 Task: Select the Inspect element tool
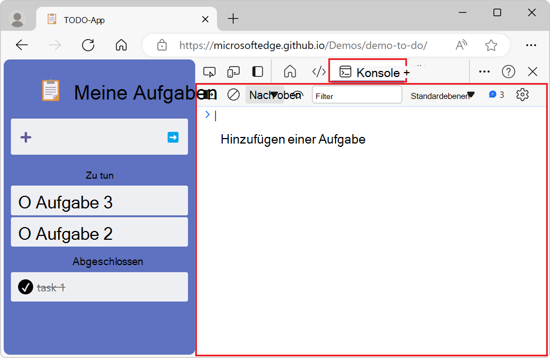(209, 71)
